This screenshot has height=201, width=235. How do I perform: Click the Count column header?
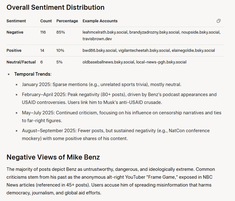46,21
